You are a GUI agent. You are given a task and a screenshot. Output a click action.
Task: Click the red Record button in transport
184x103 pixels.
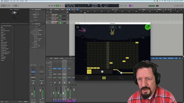60,6
